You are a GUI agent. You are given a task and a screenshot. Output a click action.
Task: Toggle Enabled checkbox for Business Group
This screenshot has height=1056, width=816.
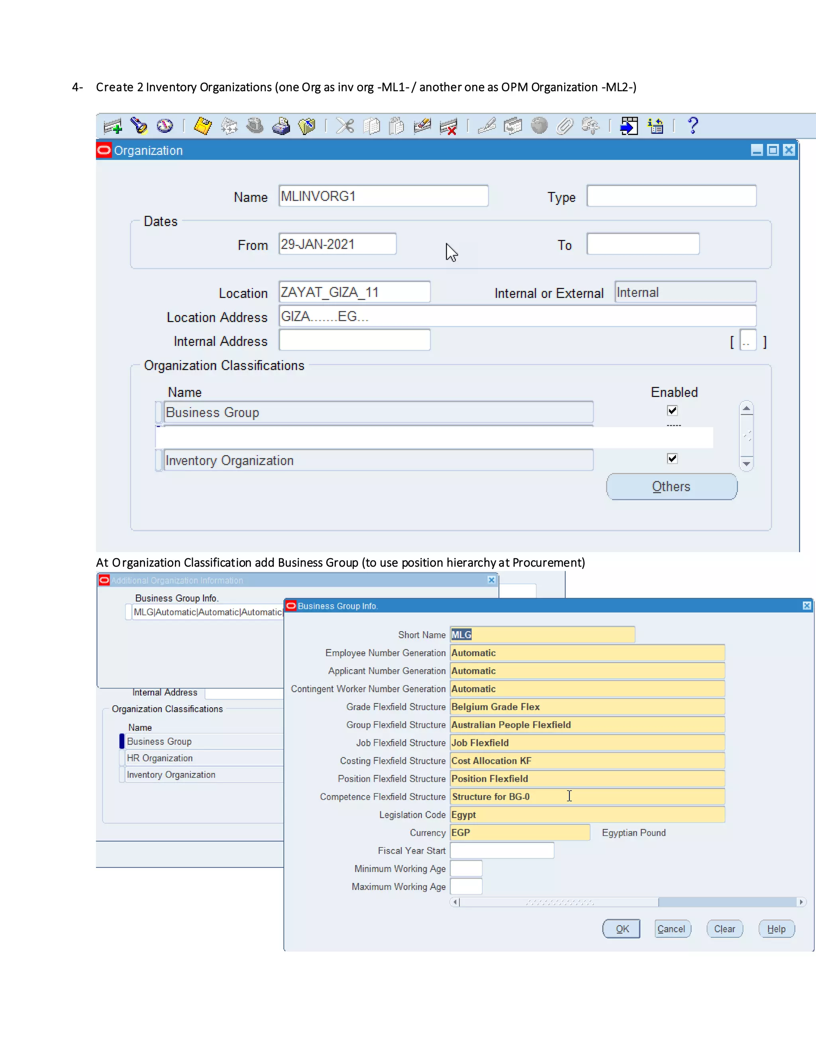(x=672, y=410)
